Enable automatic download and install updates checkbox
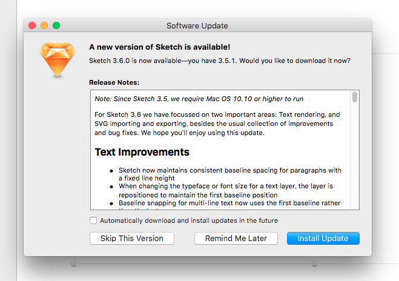The image size is (399, 281). [93, 220]
